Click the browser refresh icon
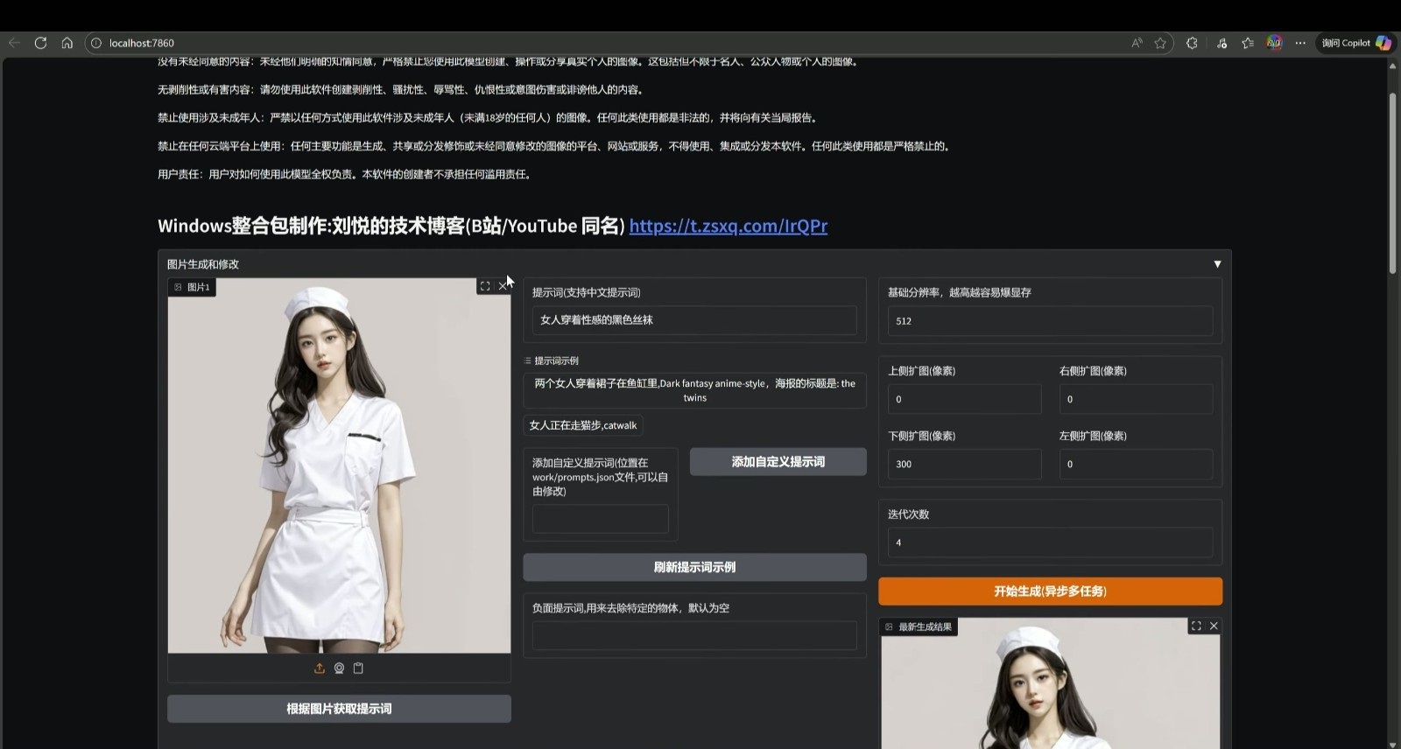Image resolution: width=1401 pixels, height=749 pixels. tap(40, 43)
